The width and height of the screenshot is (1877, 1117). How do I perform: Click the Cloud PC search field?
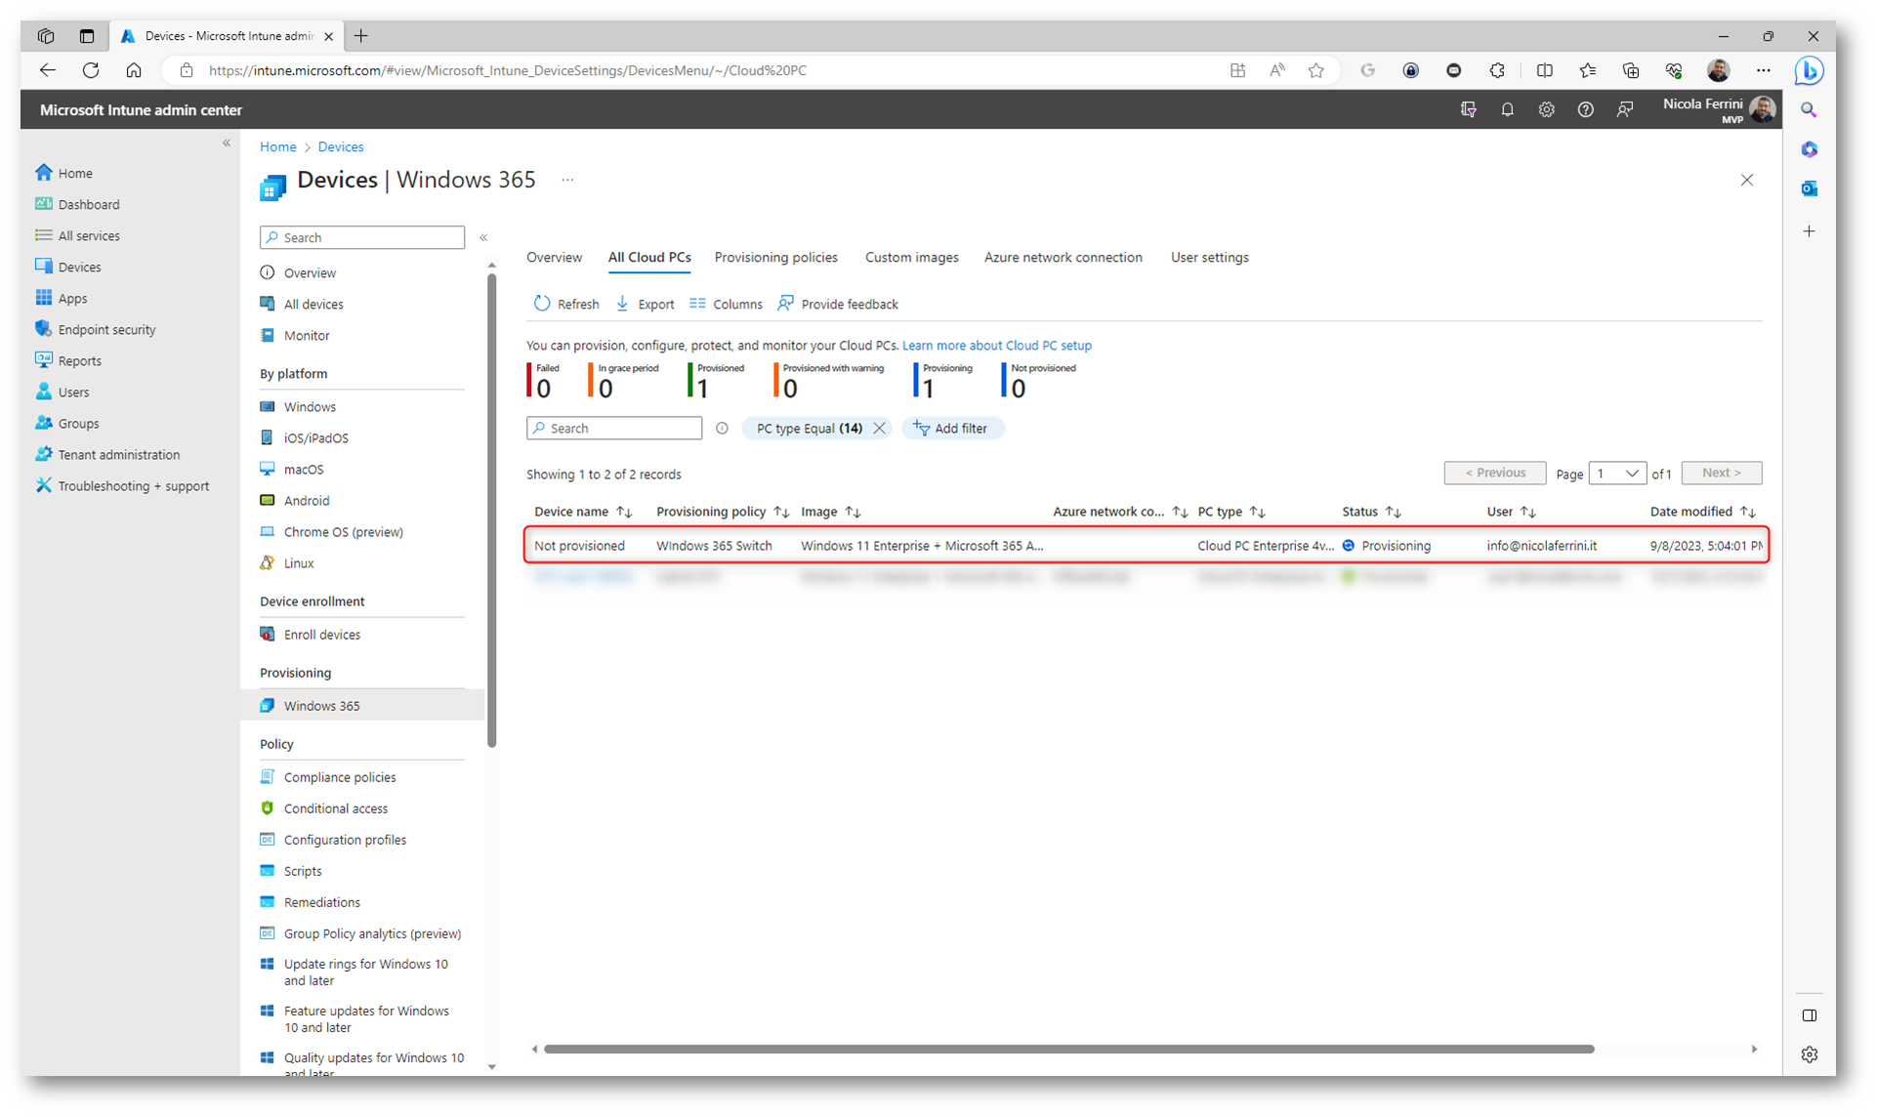coord(614,428)
